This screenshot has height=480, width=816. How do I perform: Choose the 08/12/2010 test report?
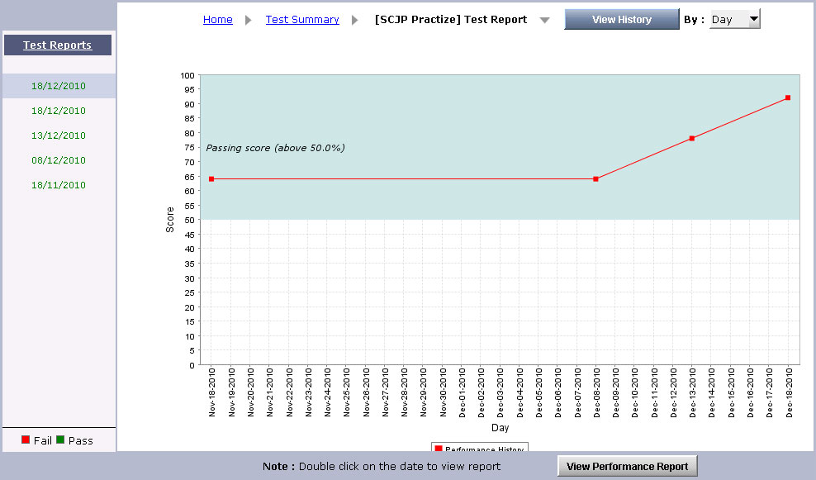pyautogui.click(x=59, y=160)
